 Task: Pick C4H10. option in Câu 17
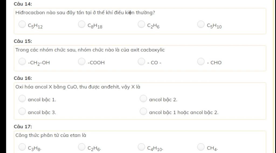tap(141, 147)
